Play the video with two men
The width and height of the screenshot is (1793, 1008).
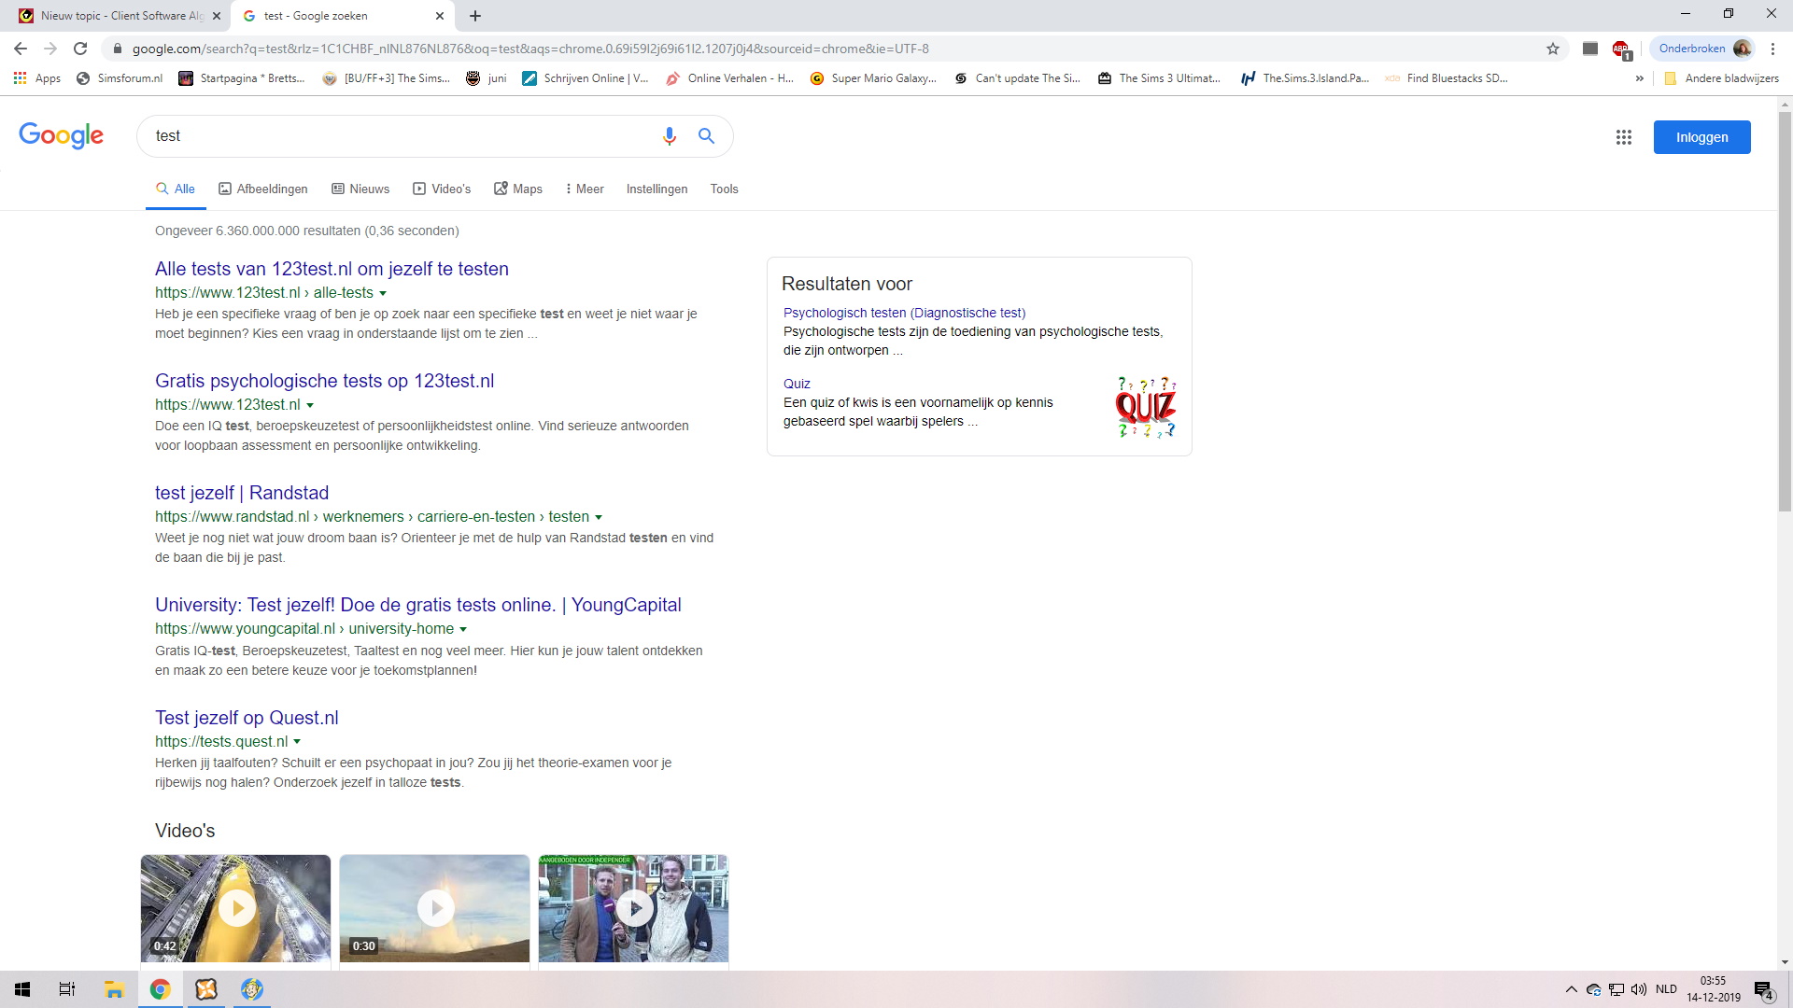(x=633, y=908)
